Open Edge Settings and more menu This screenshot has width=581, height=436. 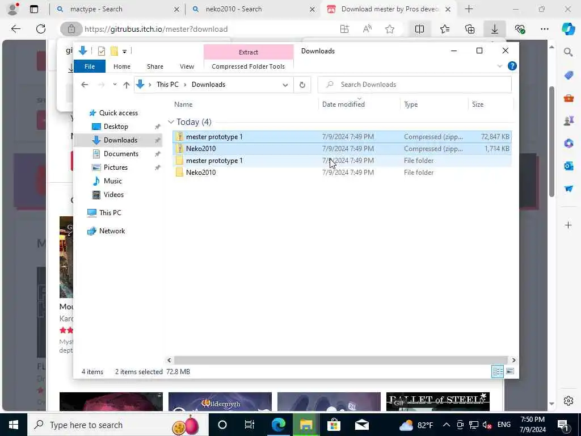544,29
